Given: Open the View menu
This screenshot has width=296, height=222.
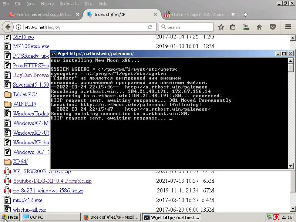Looking at the screenshot, I should (31, 4).
